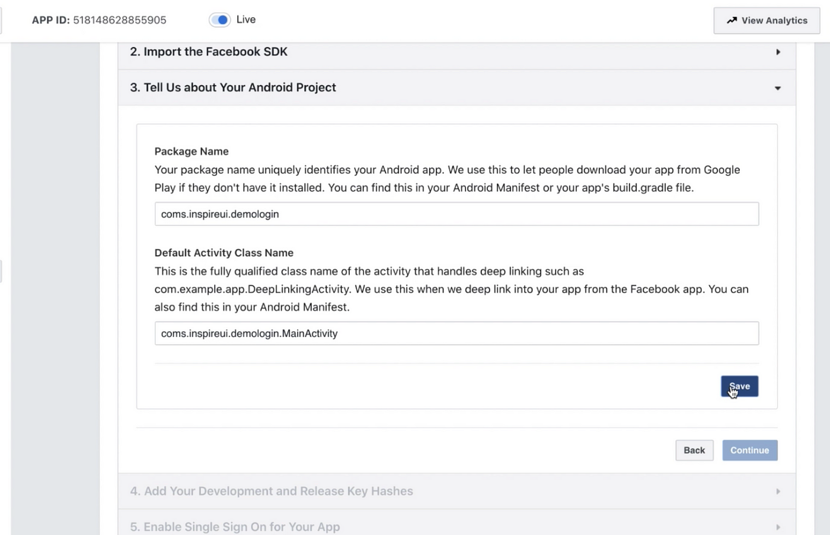Image resolution: width=830 pixels, height=535 pixels.
Task: Click the Back button
Action: pyautogui.click(x=694, y=450)
